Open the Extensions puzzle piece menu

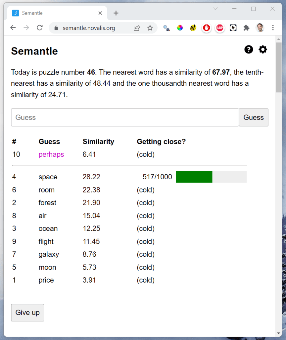click(x=246, y=28)
